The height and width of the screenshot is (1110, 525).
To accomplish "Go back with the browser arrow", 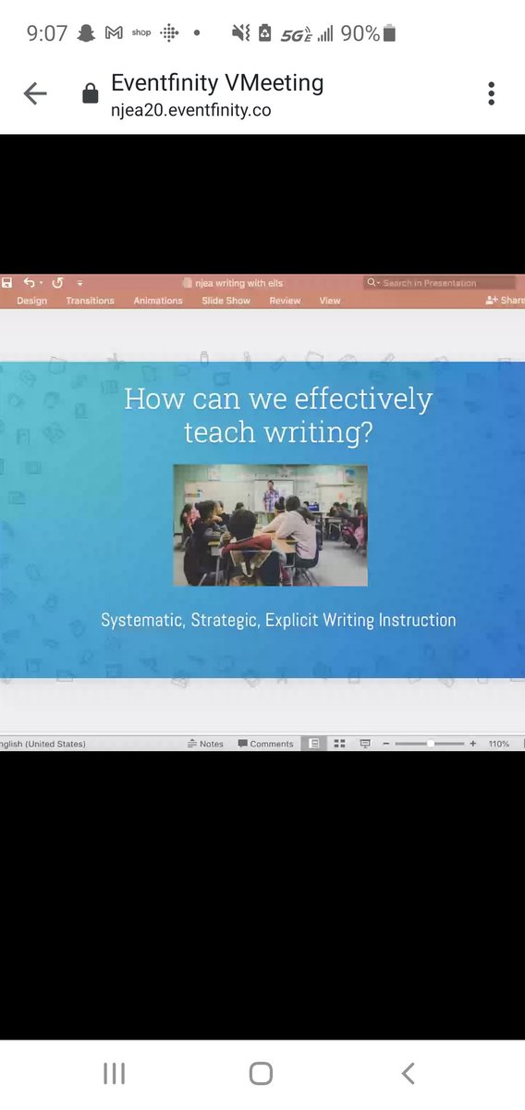I will 35,92.
